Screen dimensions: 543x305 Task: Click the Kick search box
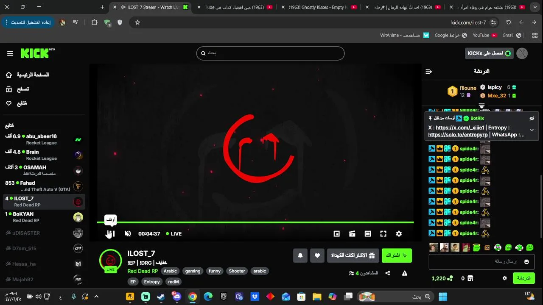270,53
